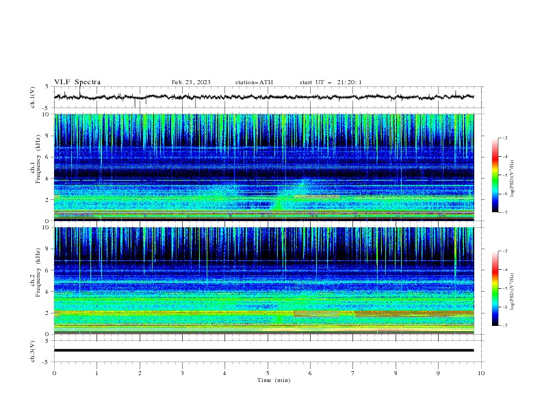This screenshot has width=542, height=419.
Task: Click the ch.1 voltage waveform trace
Action: point(264,97)
